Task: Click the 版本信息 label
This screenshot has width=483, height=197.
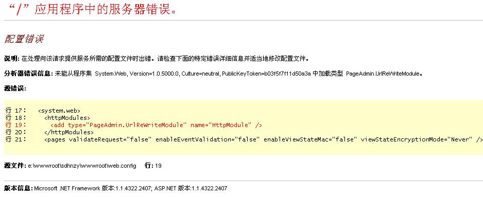Action: pyautogui.click(x=19, y=188)
